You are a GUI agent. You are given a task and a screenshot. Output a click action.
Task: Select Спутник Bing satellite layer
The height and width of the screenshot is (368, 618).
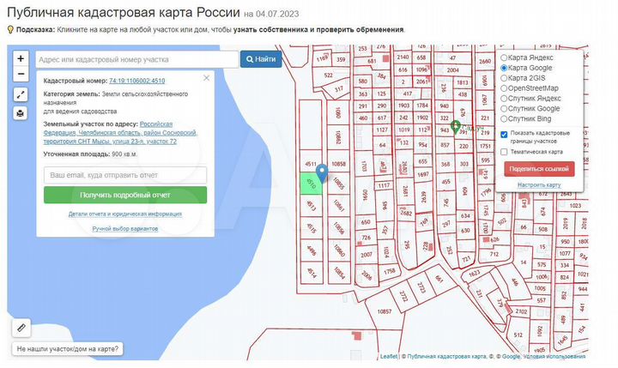tap(526, 119)
